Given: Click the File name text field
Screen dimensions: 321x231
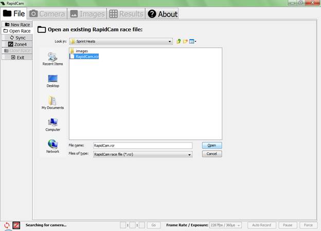Looking at the screenshot, I should coord(142,146).
